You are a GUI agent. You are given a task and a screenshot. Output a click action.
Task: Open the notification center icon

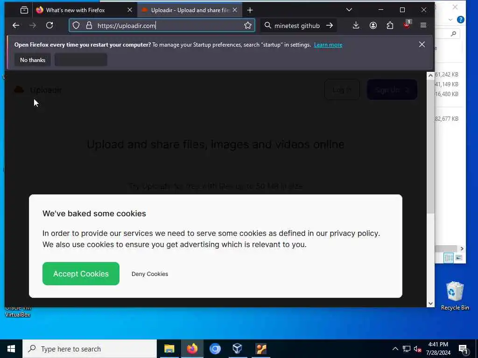coord(463,349)
